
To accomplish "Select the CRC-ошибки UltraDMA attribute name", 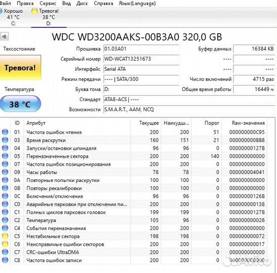I will tap(53, 252).
